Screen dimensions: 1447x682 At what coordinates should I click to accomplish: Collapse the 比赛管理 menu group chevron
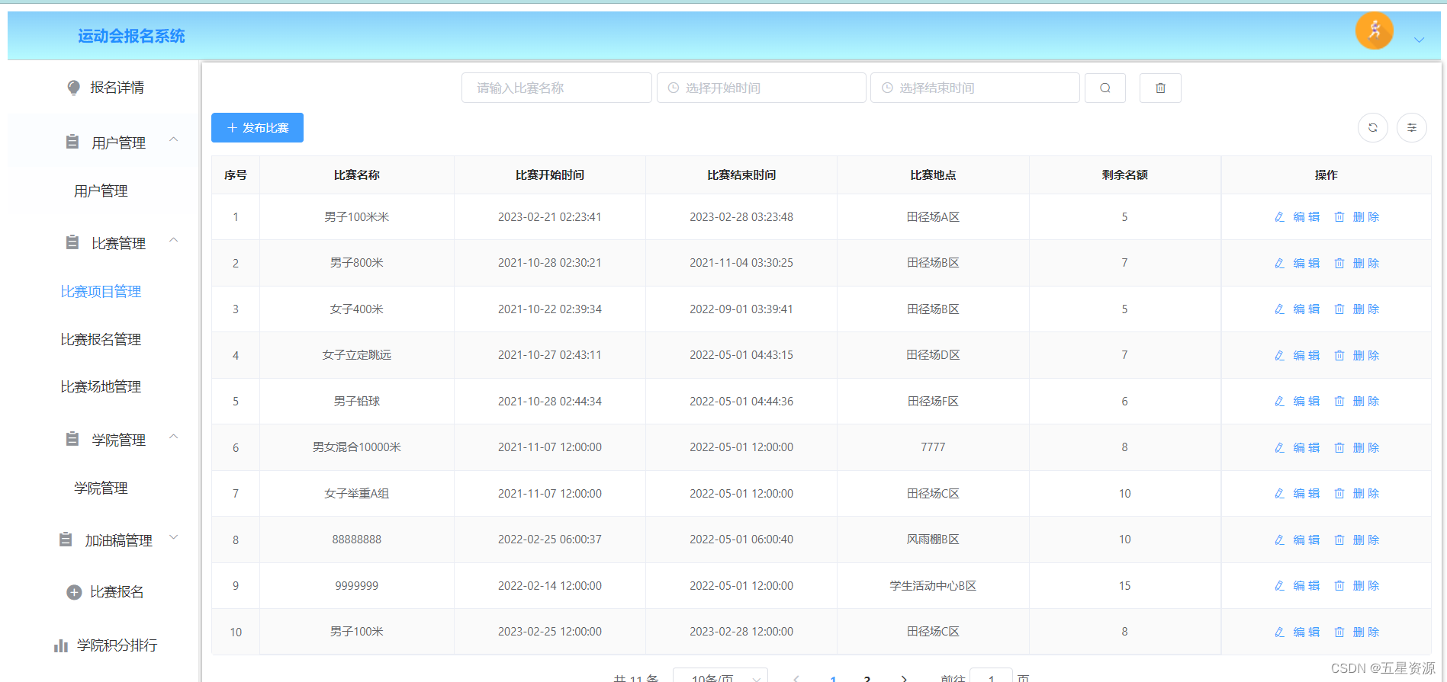(x=174, y=240)
